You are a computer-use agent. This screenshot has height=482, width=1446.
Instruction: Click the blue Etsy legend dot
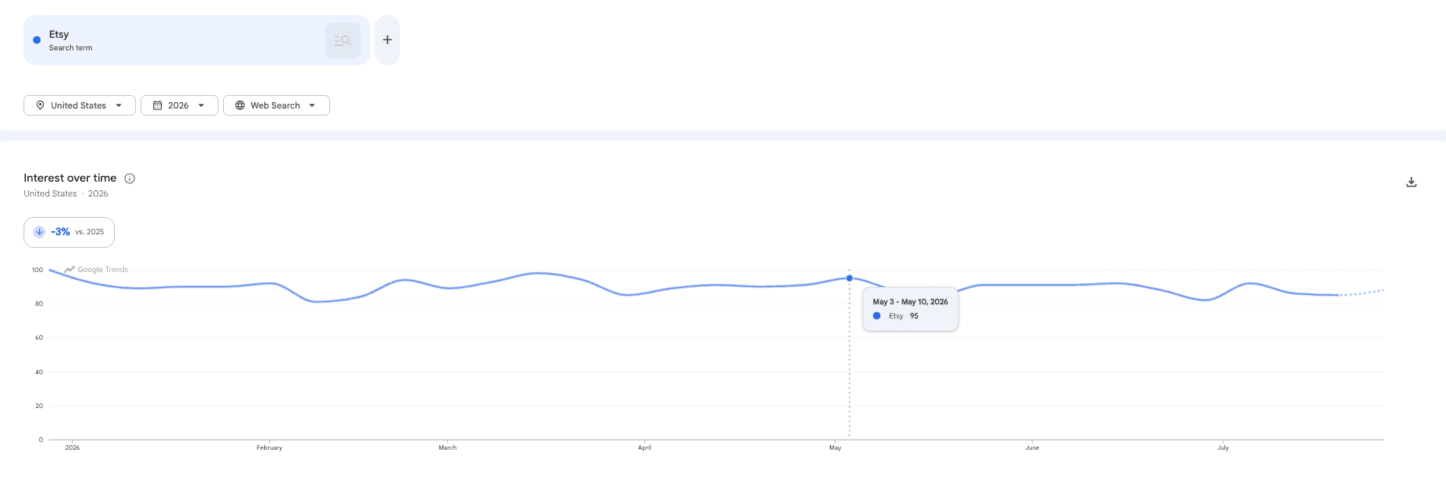click(x=37, y=40)
